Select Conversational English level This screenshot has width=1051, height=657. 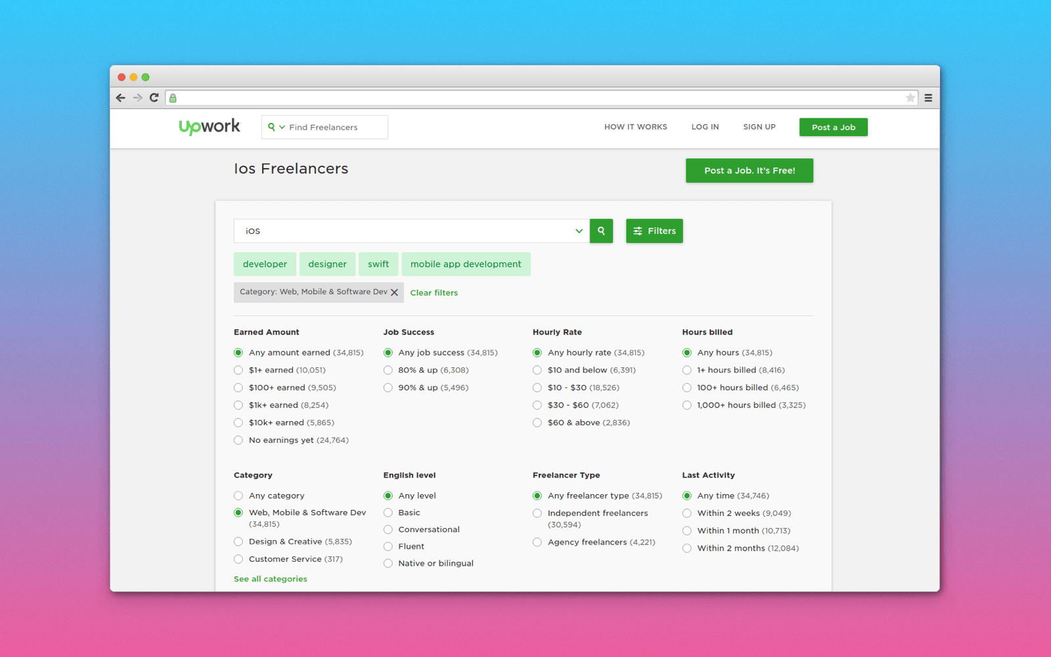click(x=388, y=530)
